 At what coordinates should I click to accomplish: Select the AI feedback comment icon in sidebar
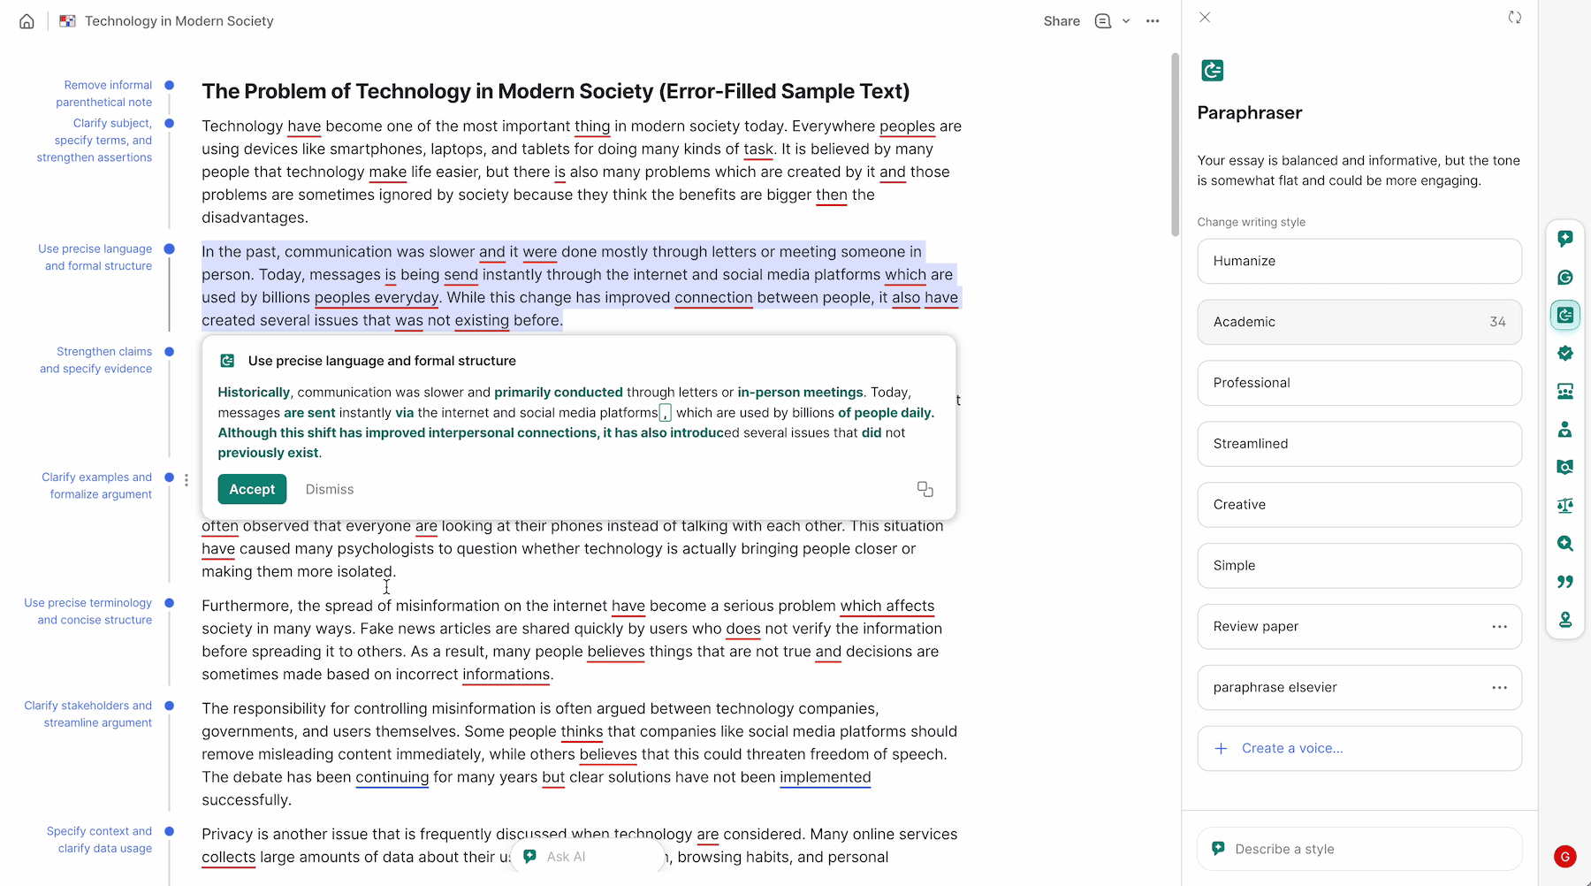tap(1564, 238)
